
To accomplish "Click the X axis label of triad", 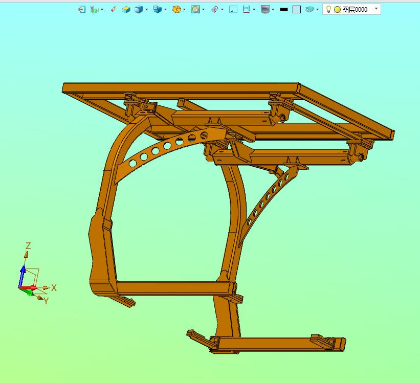I will click(x=54, y=288).
